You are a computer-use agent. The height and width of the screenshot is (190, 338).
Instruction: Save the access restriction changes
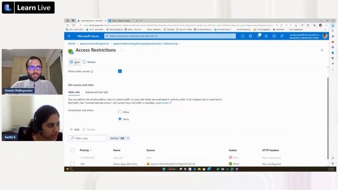pyautogui.click(x=74, y=62)
